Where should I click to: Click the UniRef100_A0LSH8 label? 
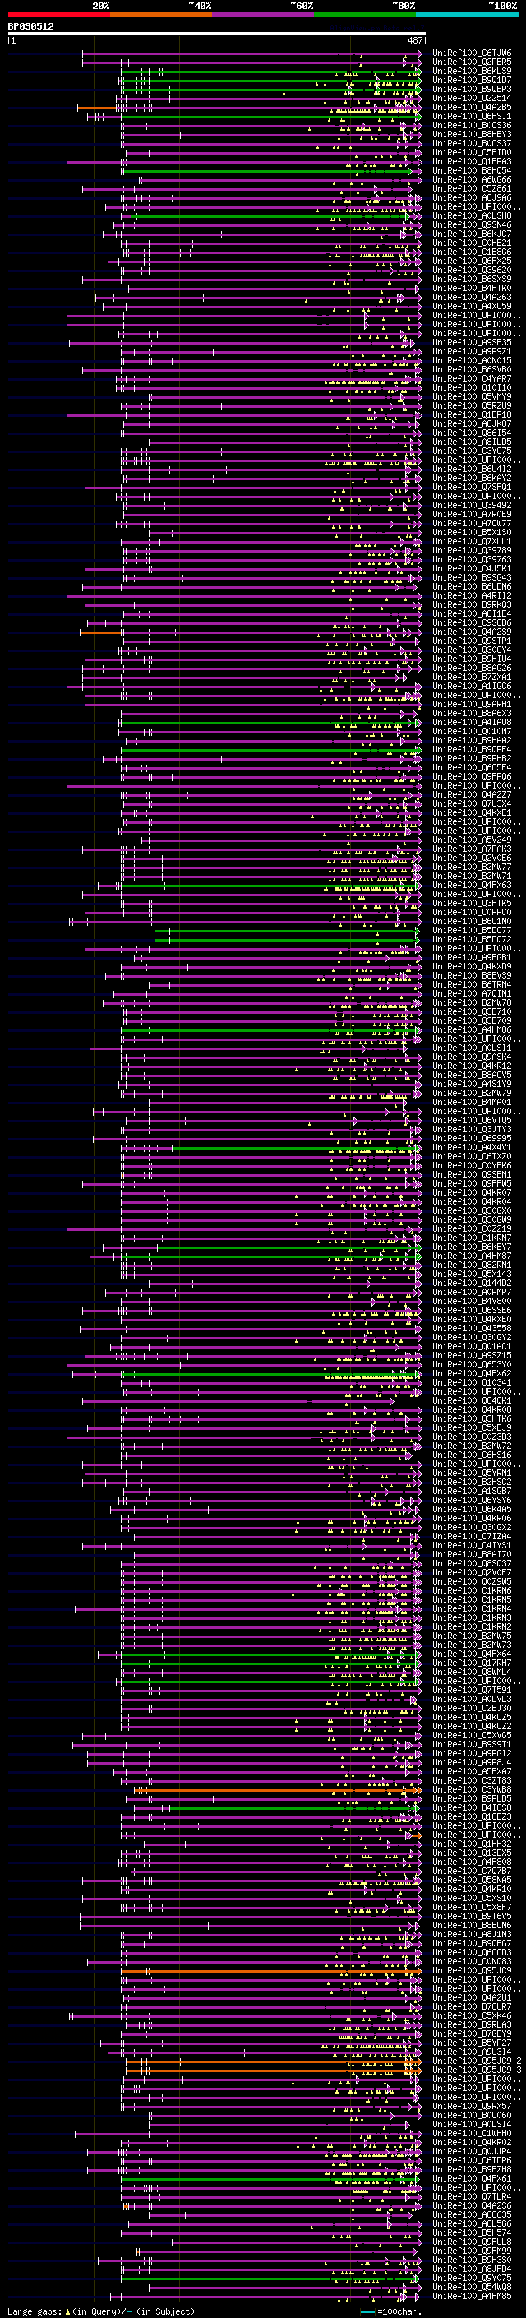472,216
